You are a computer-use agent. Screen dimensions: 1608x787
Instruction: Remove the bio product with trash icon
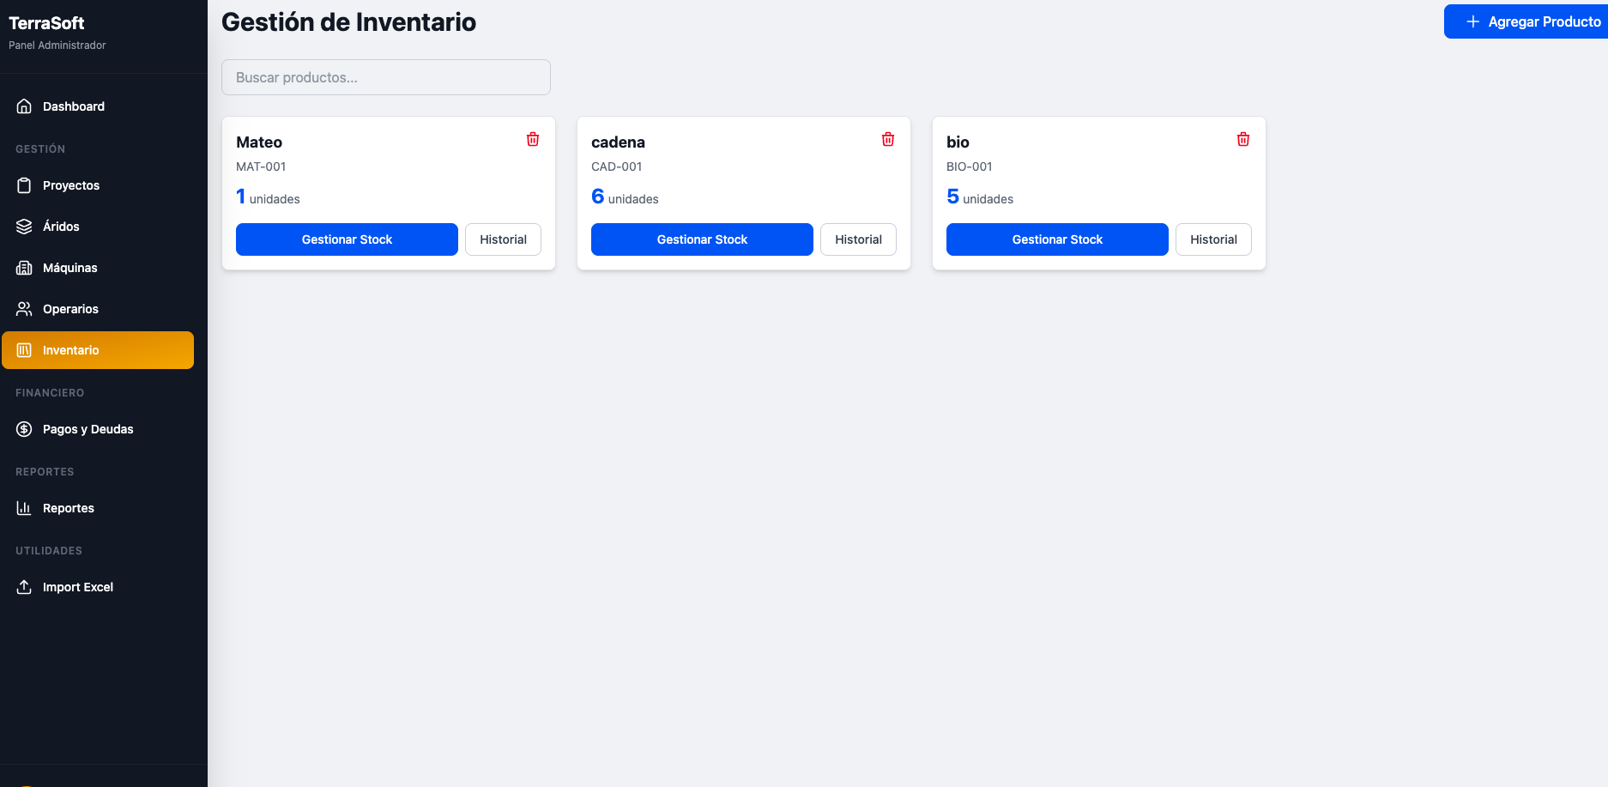[1243, 139]
